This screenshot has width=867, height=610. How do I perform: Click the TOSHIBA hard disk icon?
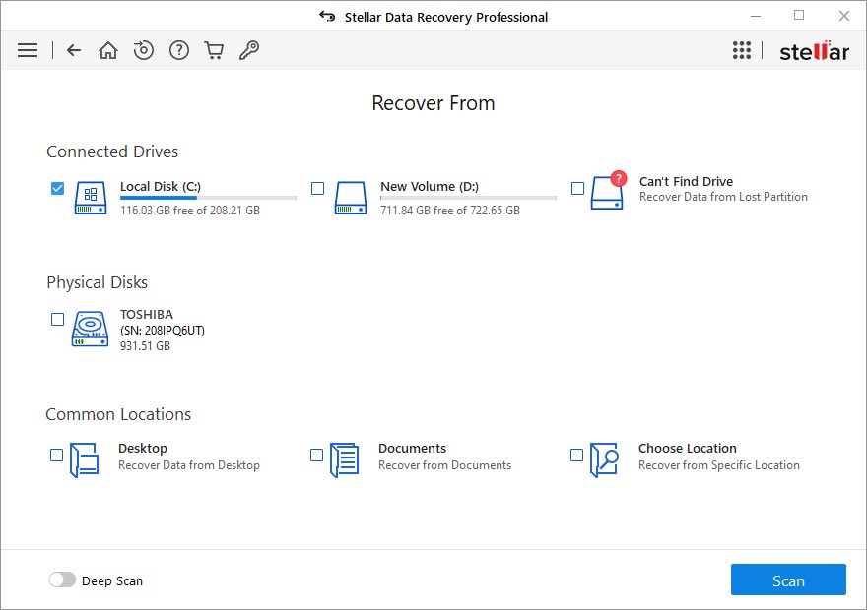90,329
